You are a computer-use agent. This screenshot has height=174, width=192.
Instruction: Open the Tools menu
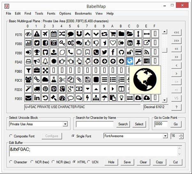tap(39, 13)
